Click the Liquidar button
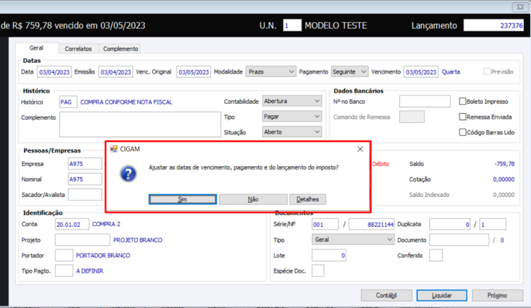531x308 pixels. click(x=442, y=295)
